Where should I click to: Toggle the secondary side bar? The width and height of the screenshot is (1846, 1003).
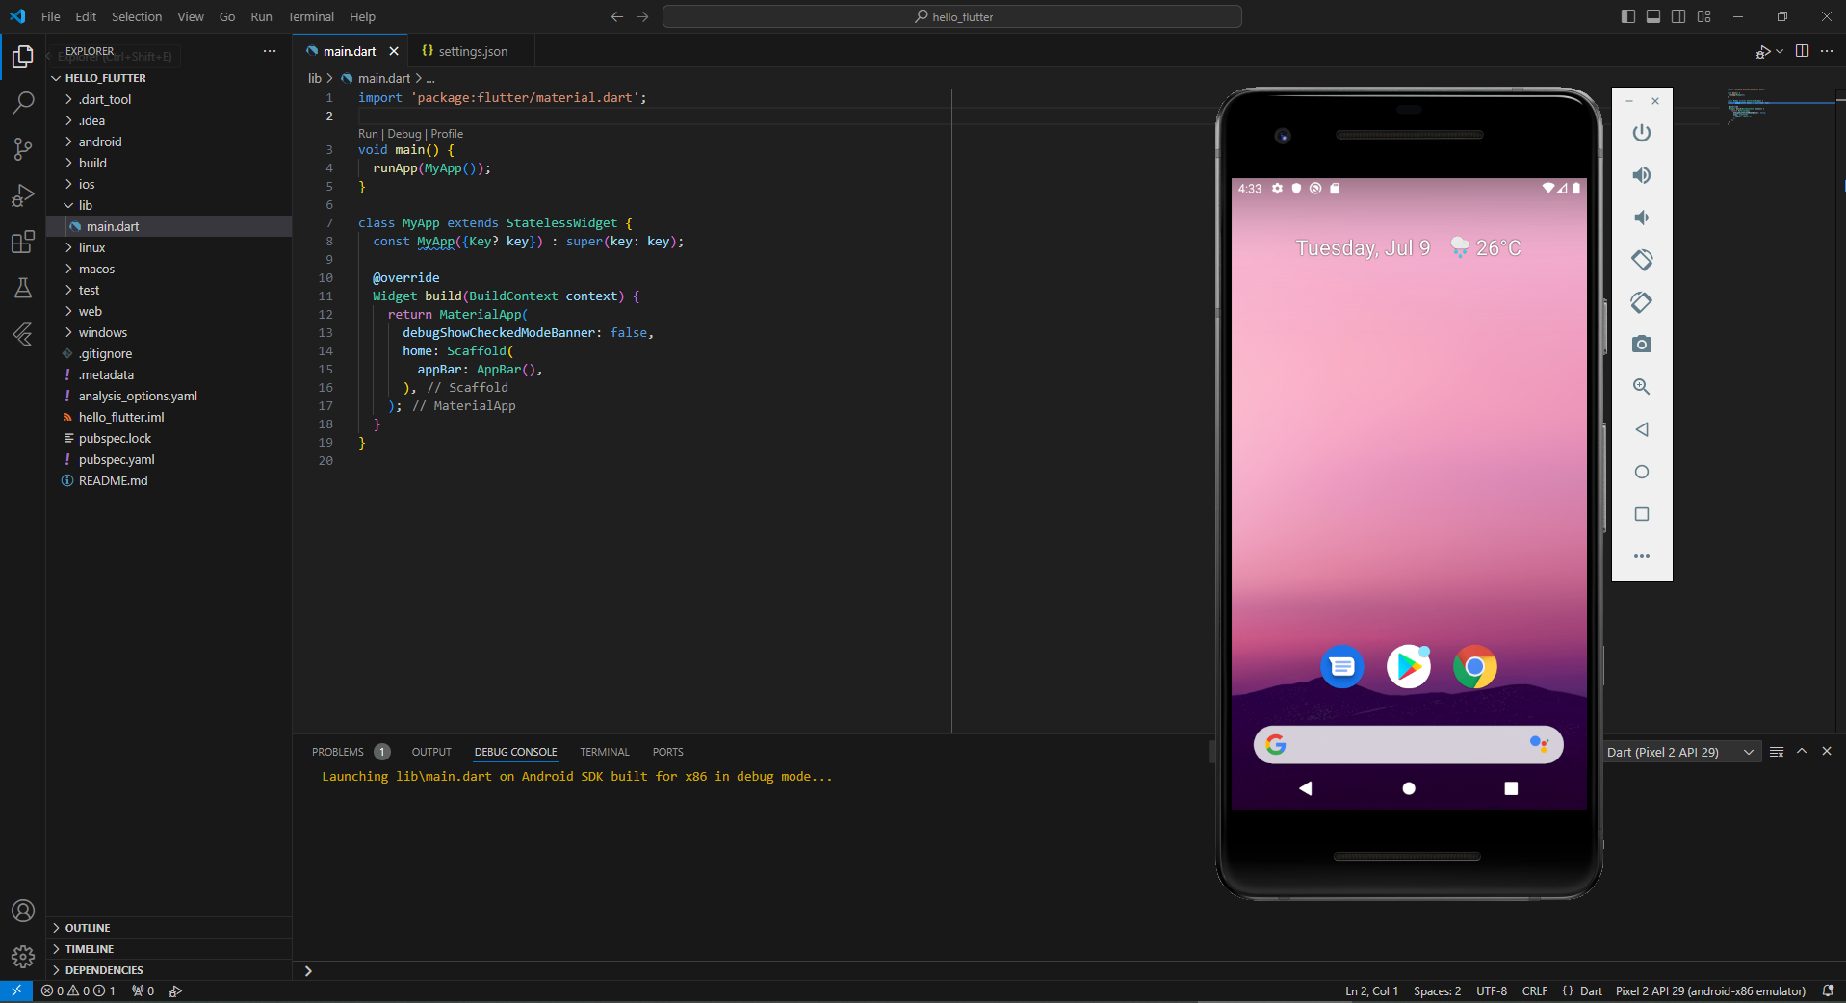pyautogui.click(x=1678, y=16)
